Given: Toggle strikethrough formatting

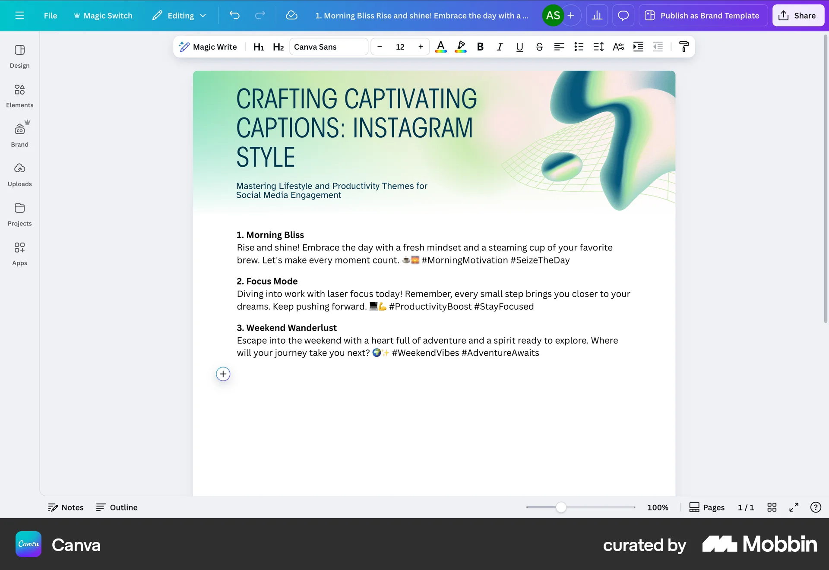Looking at the screenshot, I should pos(539,47).
